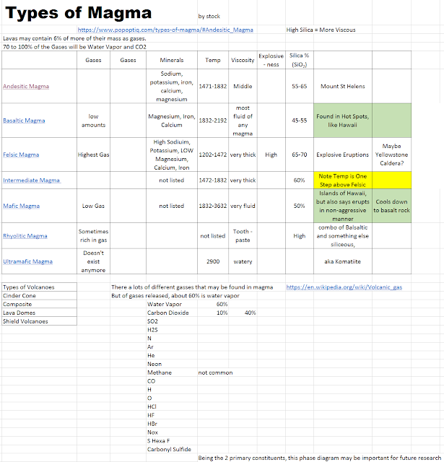Select the 2900 temperature cell
This screenshot has height=462, width=444.
coord(213,261)
